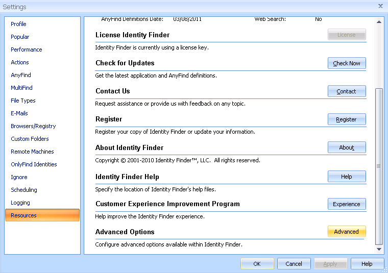388x273 pixels.
Task: Confirm settings with OK
Action: (x=257, y=264)
